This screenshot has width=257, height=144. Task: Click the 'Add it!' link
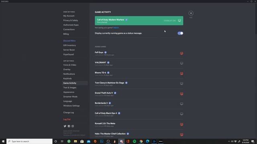pyautogui.click(x=116, y=28)
